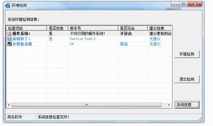Click the 是否安装 column header
This screenshot has width=213, height=126.
(x=57, y=28)
